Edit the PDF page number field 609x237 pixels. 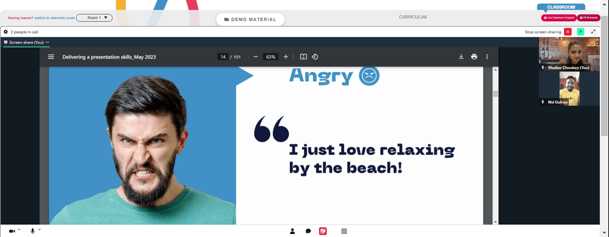(x=223, y=57)
